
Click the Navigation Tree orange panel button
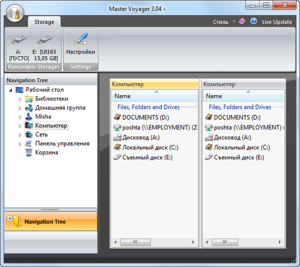coord(50,221)
